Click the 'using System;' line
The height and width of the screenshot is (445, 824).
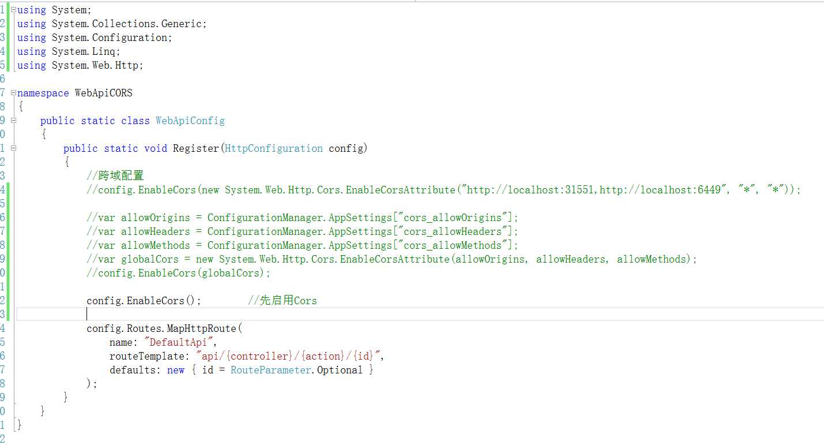pos(54,10)
